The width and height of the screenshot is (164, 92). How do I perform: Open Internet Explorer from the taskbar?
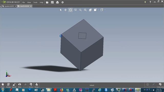click(100, 90)
